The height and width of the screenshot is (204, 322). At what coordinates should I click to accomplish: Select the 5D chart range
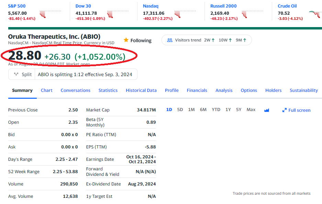click(x=180, y=110)
